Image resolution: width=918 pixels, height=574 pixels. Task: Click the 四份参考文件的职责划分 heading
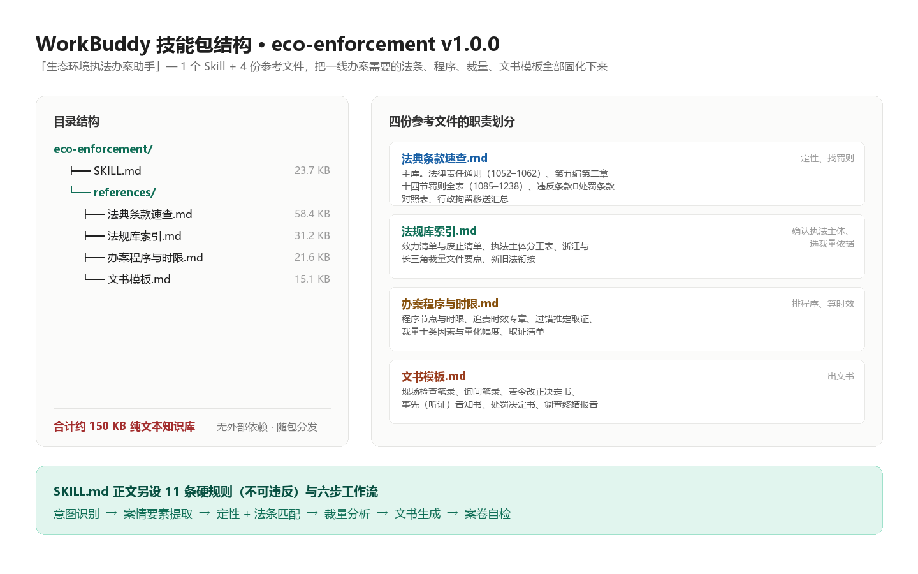pyautogui.click(x=452, y=122)
